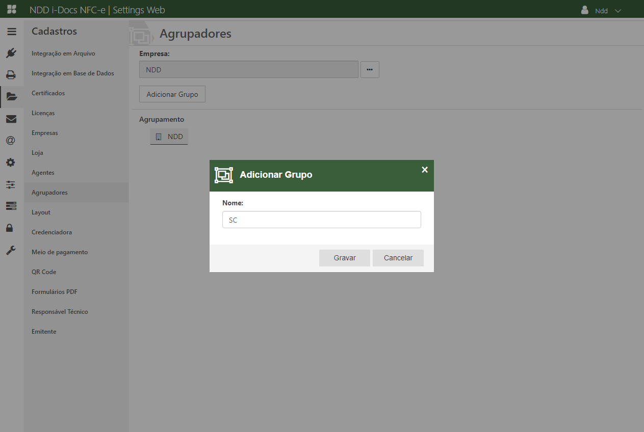Viewport: 644px width, 432px height.
Task: Select the padlock security icon in sidebar
Action: 10,228
